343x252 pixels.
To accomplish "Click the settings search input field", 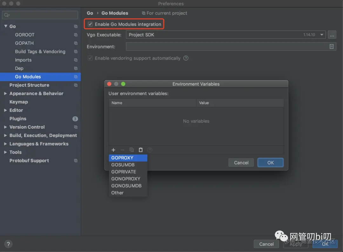I will click(40, 15).
